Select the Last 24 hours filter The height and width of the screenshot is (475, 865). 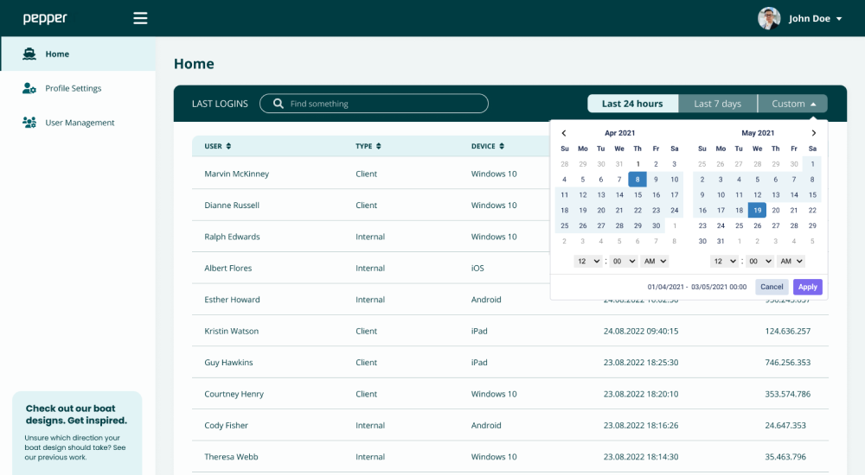(632, 104)
